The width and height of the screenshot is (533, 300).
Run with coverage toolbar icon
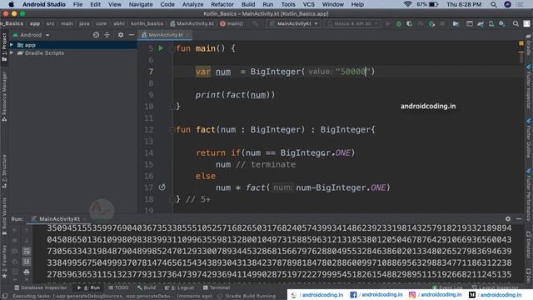pyautogui.click(x=410, y=23)
